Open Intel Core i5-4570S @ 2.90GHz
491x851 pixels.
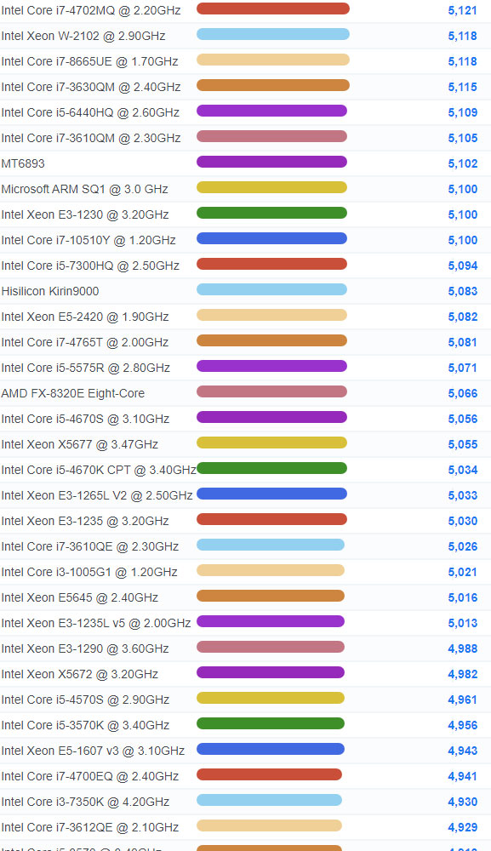(85, 699)
